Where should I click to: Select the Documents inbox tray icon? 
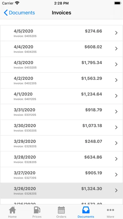click(x=86, y=210)
